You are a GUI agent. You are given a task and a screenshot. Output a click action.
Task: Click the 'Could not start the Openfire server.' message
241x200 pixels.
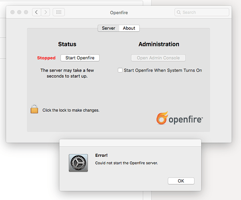(x=127, y=163)
